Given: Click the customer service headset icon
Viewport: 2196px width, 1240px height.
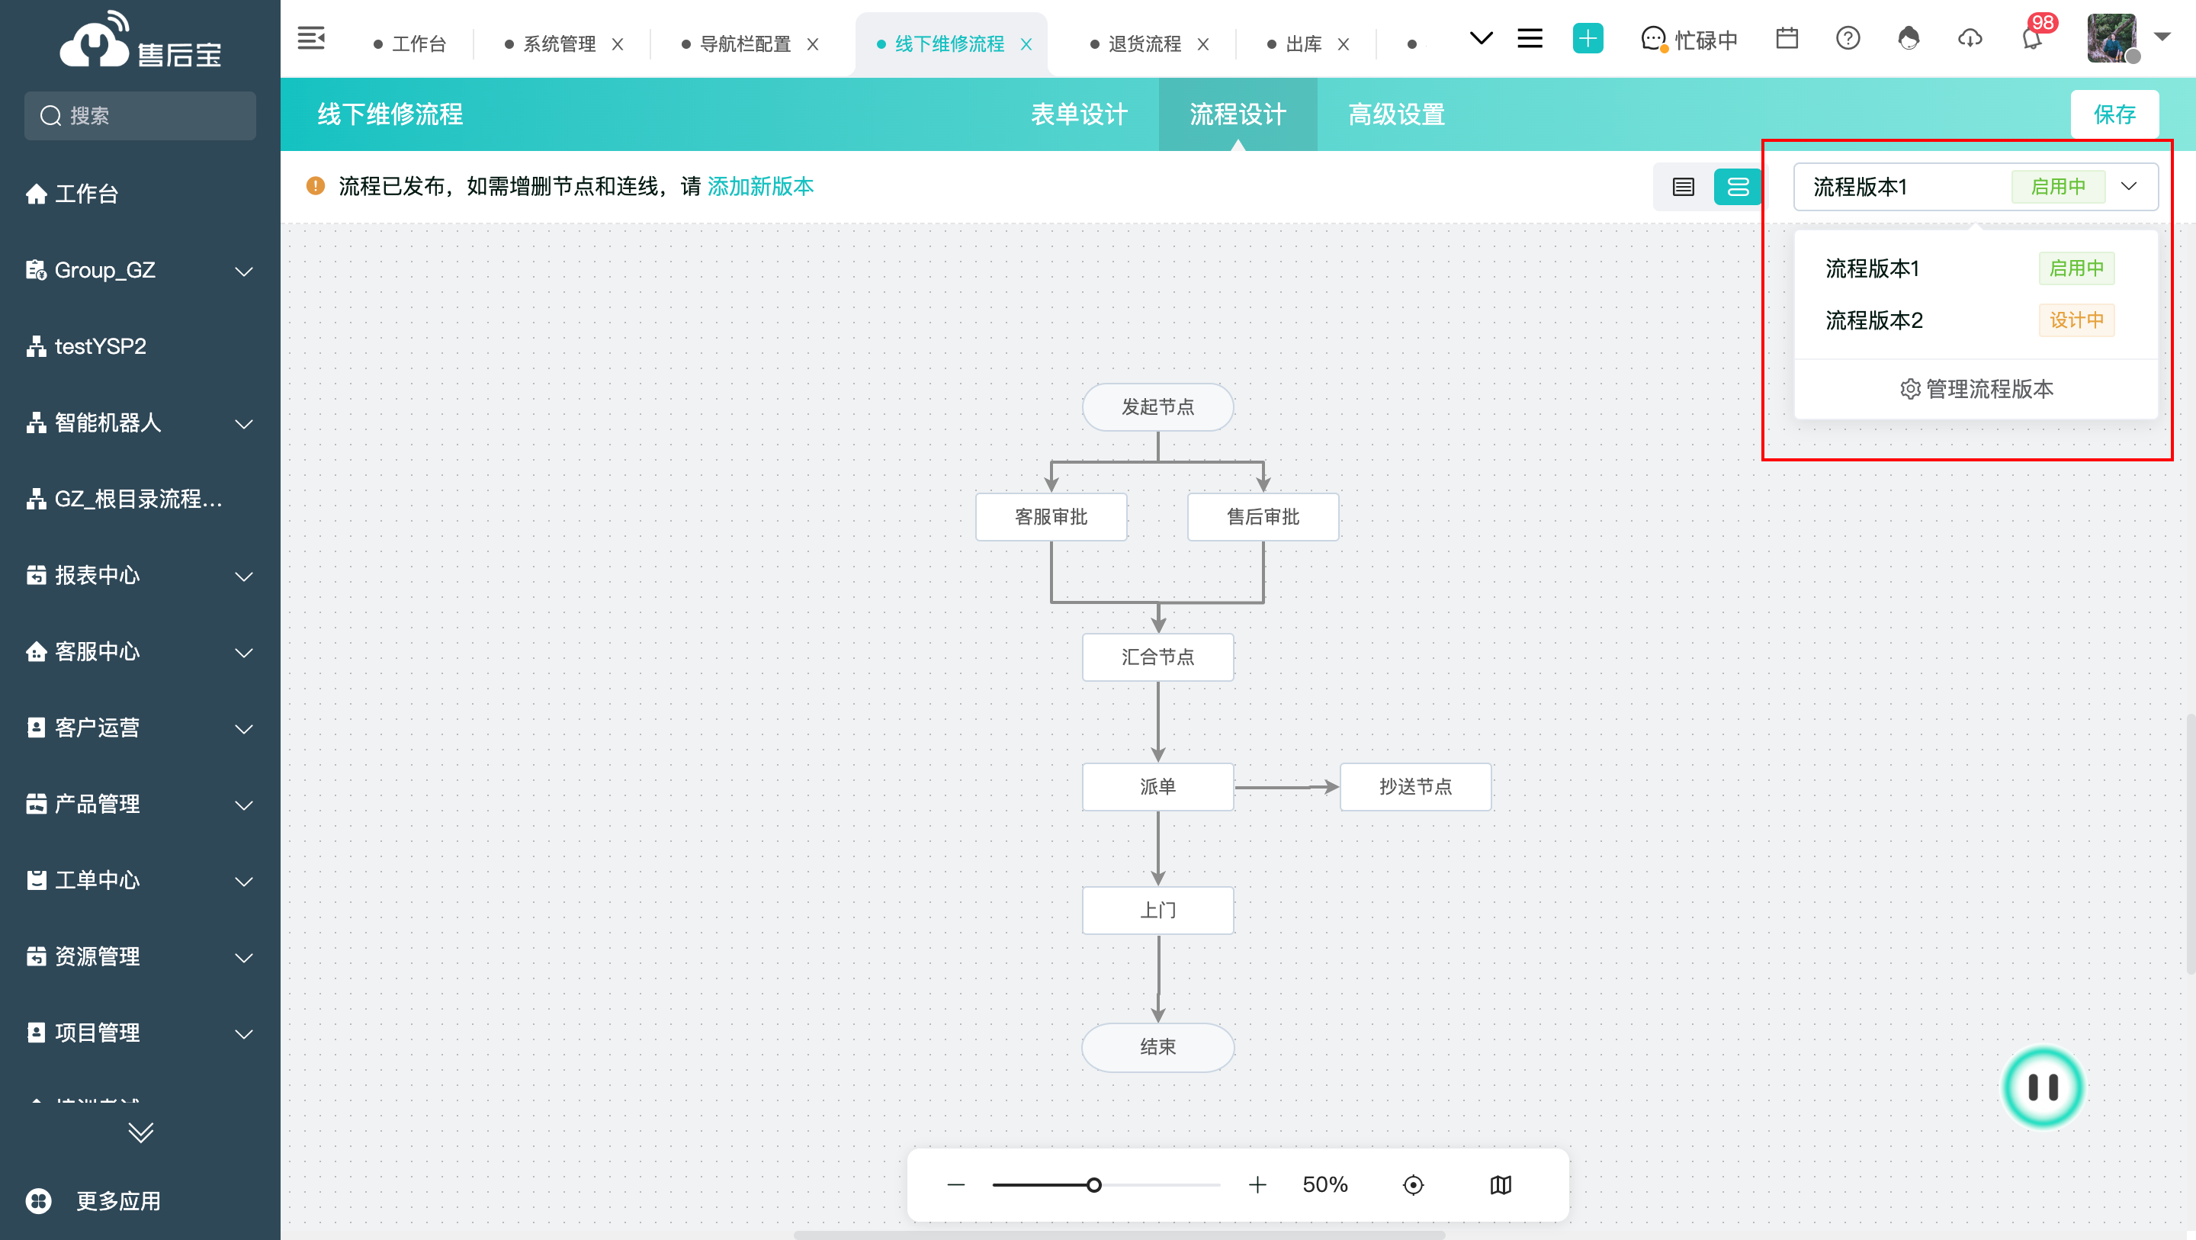Looking at the screenshot, I should pyautogui.click(x=1909, y=38).
